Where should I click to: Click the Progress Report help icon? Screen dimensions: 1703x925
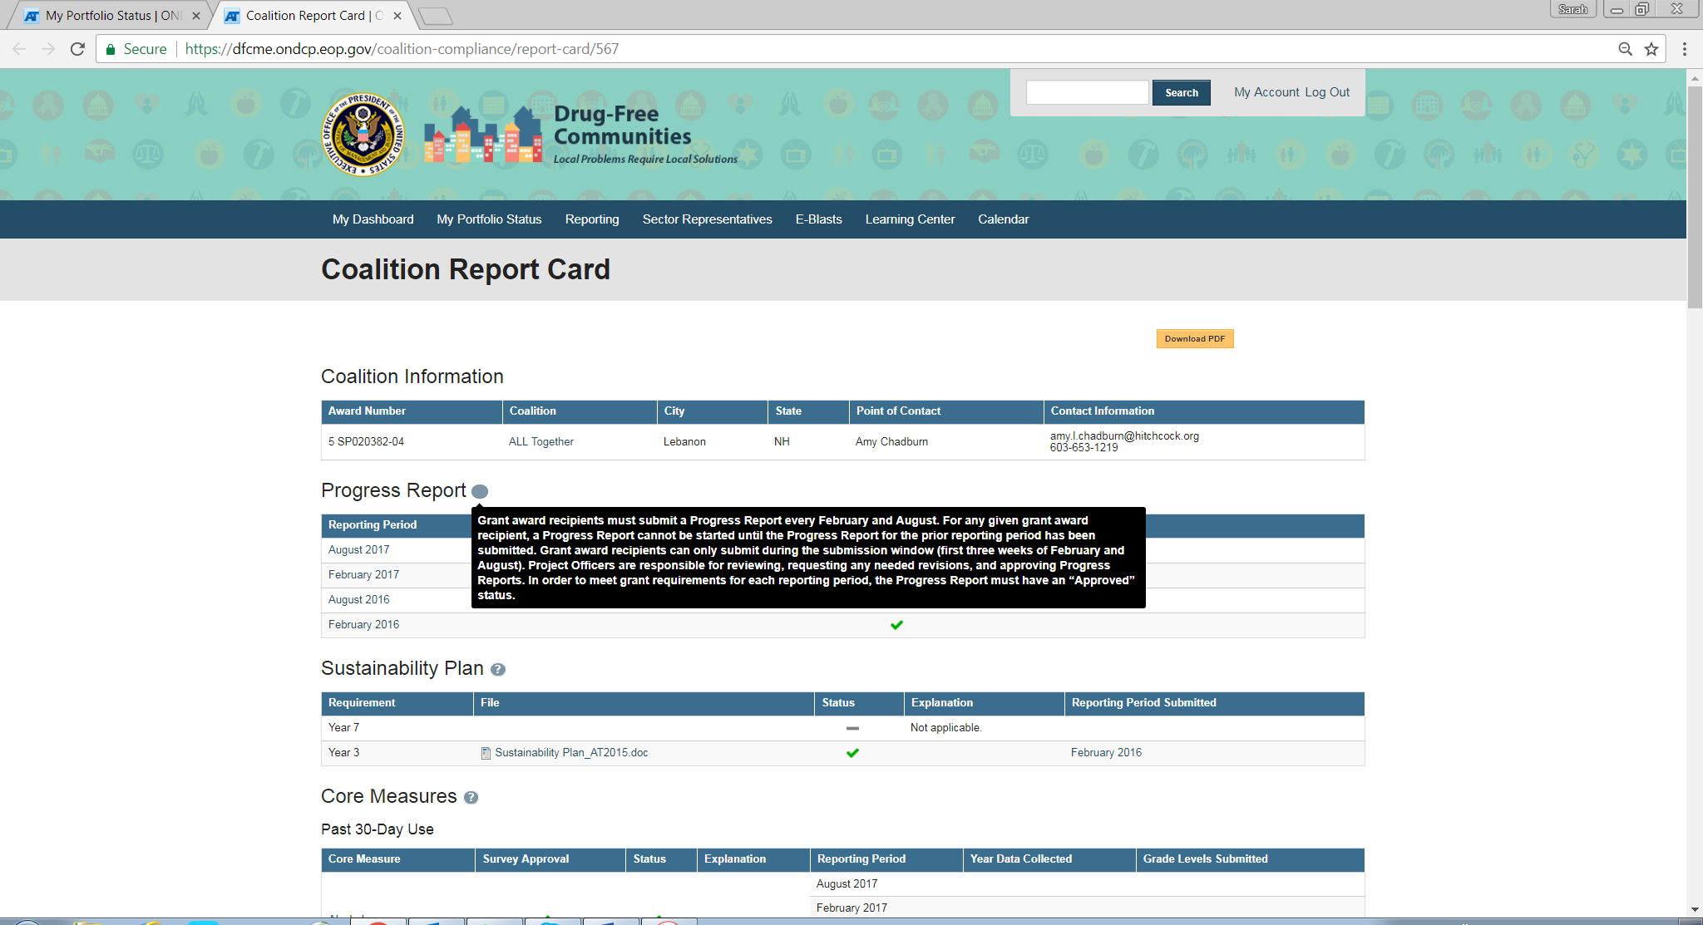(480, 491)
